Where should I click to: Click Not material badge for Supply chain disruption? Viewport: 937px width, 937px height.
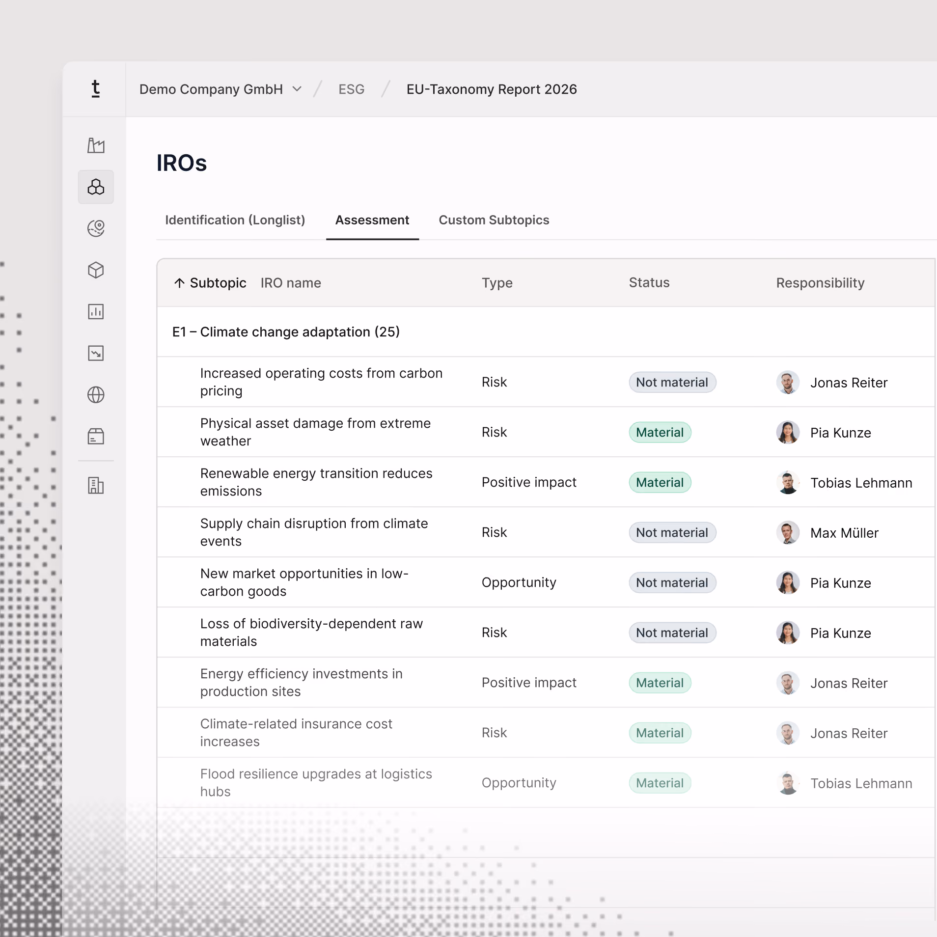[x=672, y=532]
